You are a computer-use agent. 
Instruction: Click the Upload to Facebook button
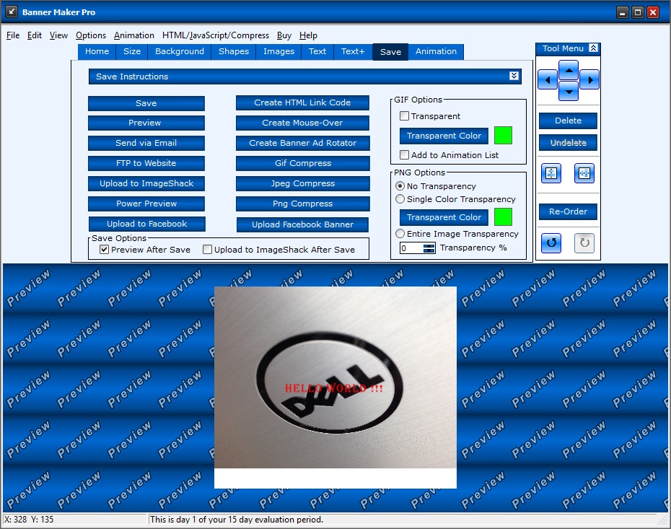pyautogui.click(x=146, y=224)
